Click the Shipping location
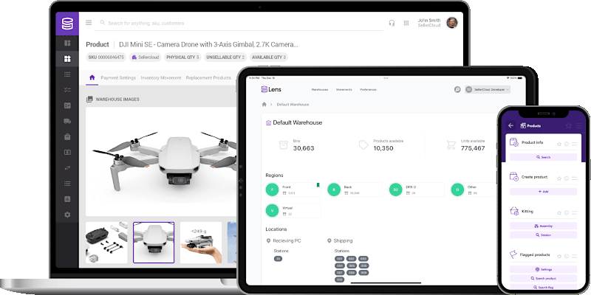The image size is (591, 295). click(x=340, y=240)
